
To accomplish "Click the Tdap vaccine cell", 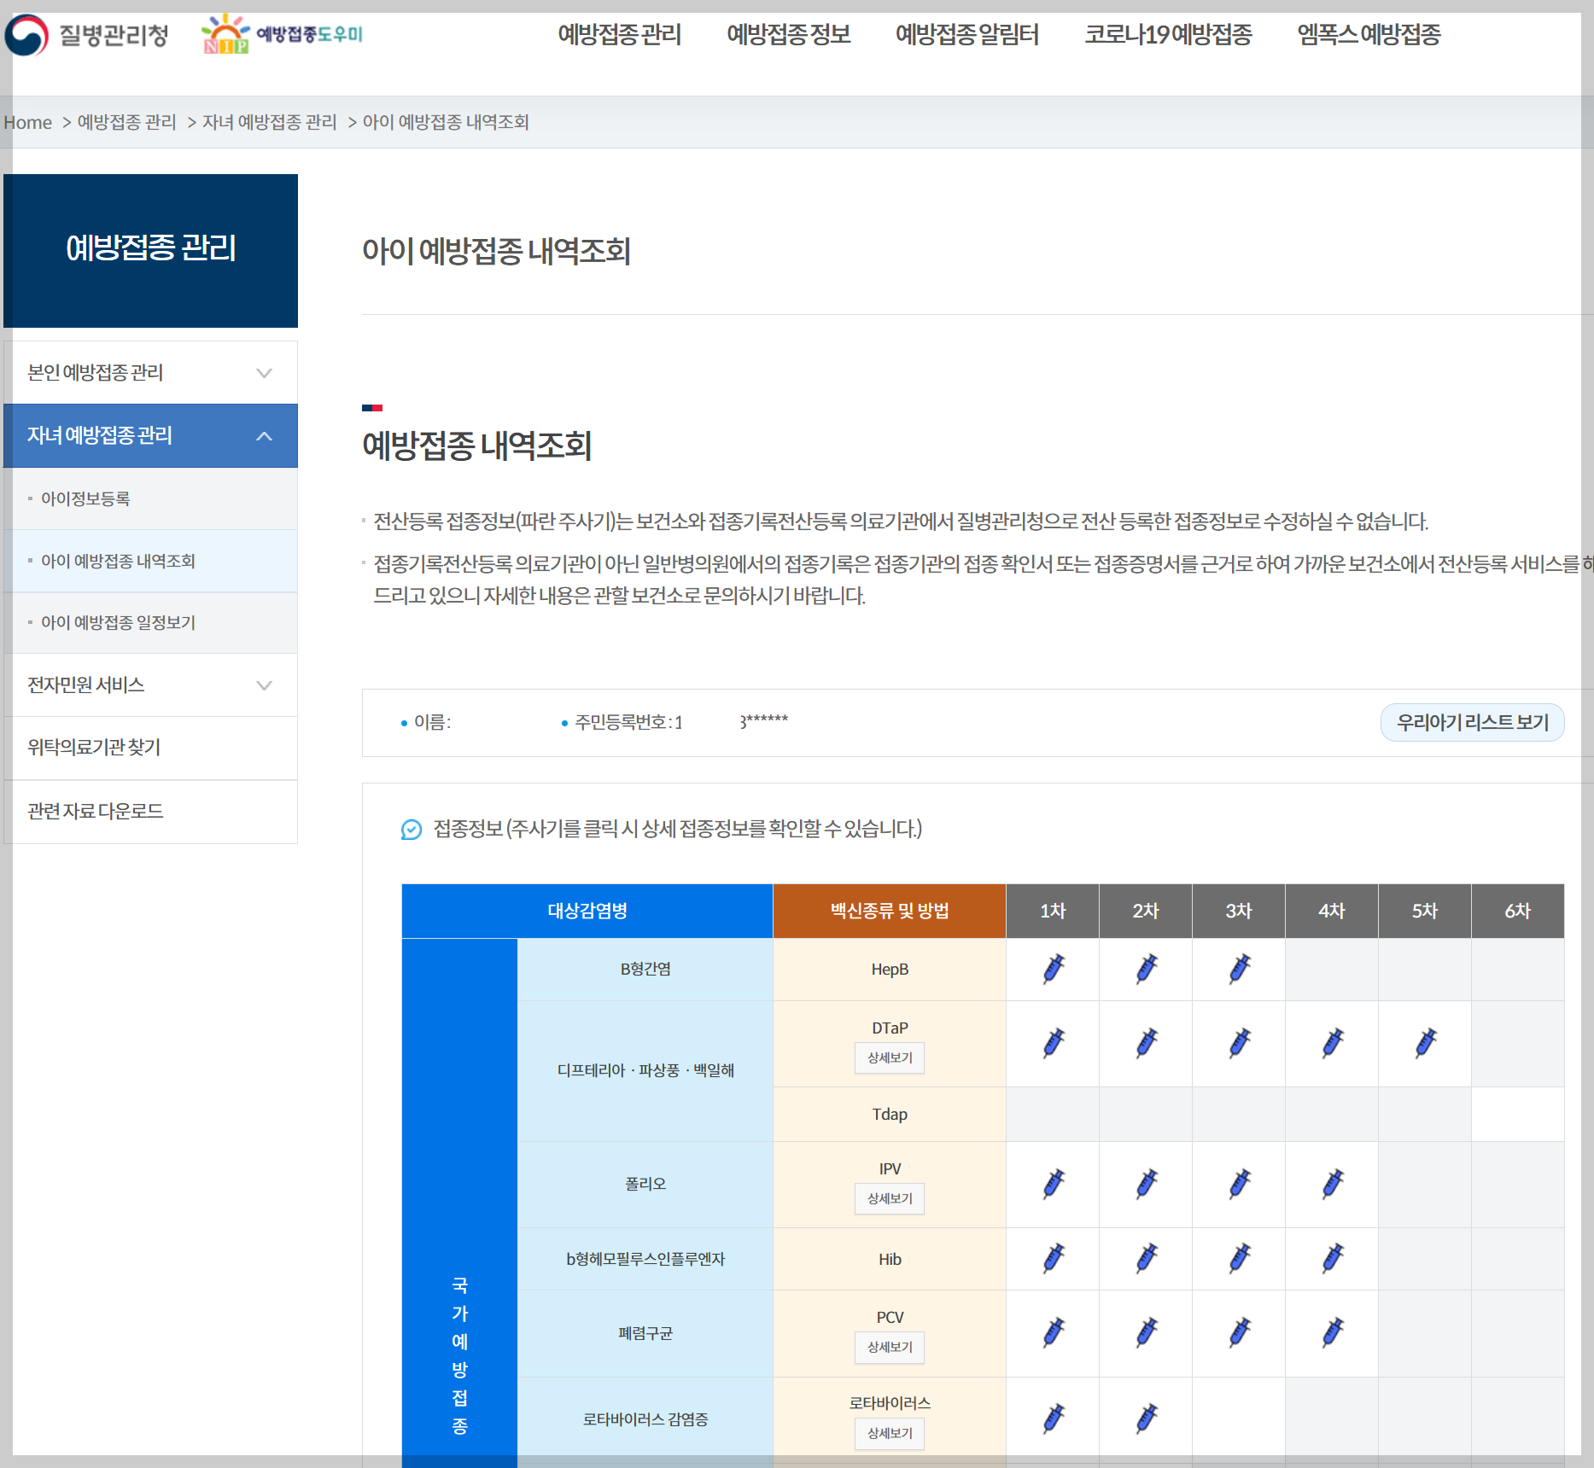I will [890, 1114].
